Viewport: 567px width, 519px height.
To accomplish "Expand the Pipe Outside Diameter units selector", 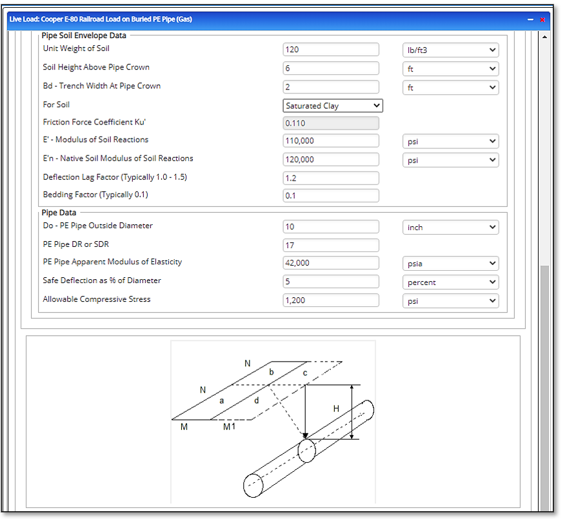I will click(450, 227).
